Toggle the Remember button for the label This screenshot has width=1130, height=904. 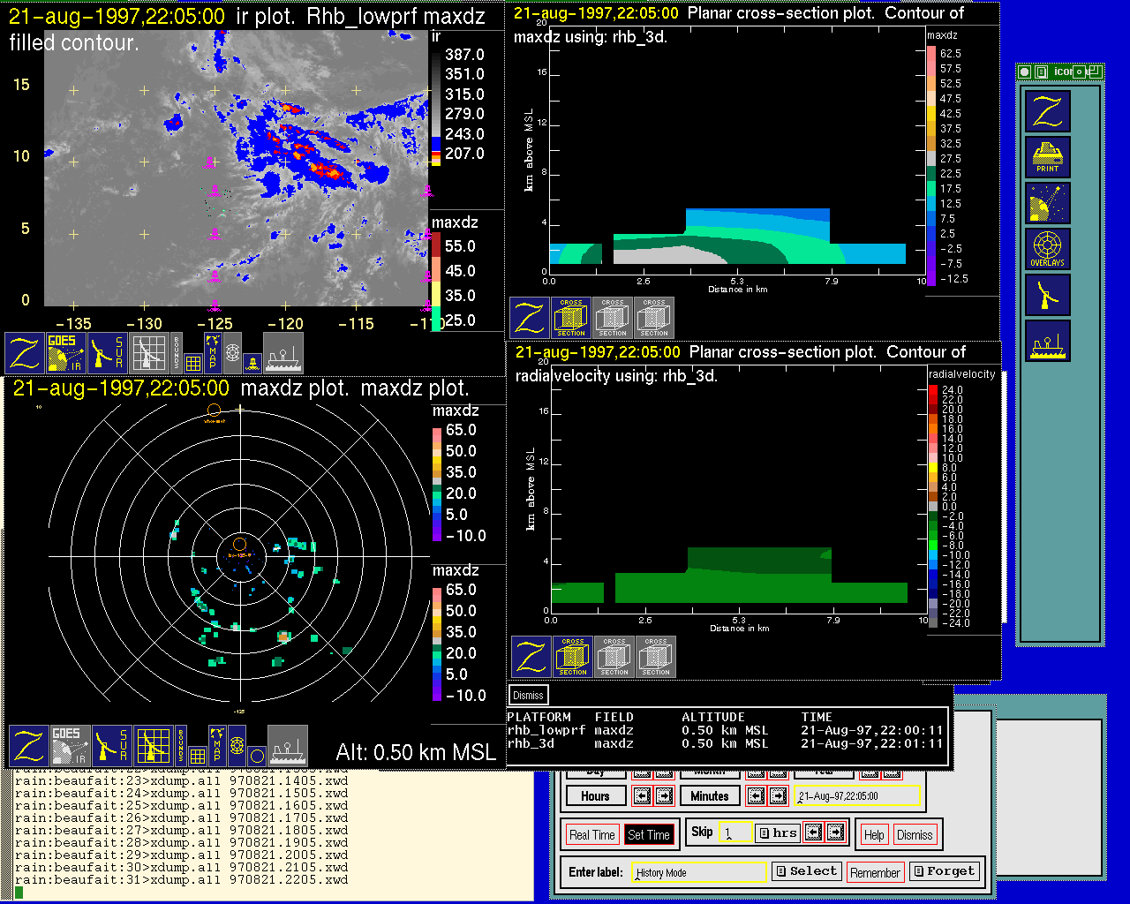pos(875,872)
